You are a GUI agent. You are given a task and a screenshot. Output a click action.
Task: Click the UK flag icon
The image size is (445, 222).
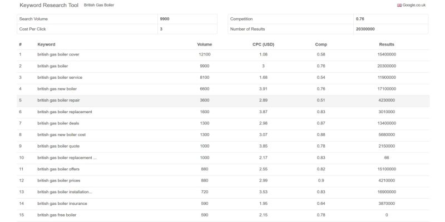[399, 5]
